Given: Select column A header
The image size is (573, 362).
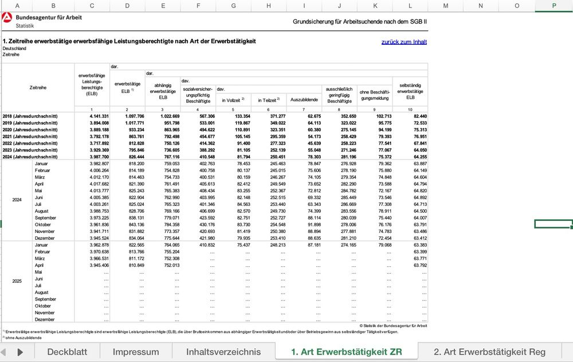Looking at the screenshot, I should click(17, 6).
